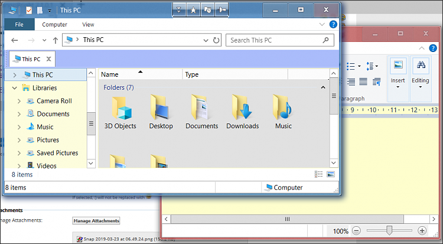Open the File menu in Explorer
The image size is (443, 244).
click(19, 25)
